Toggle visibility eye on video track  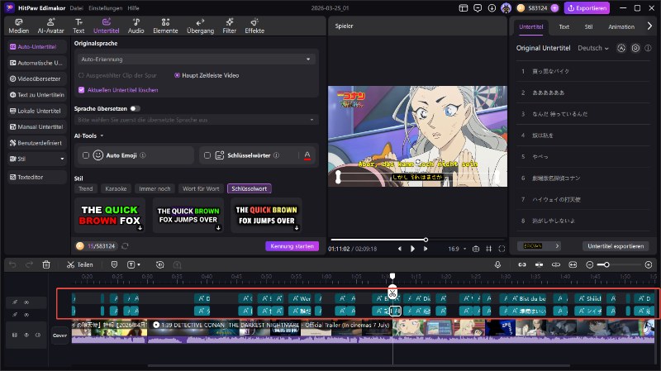(26, 335)
